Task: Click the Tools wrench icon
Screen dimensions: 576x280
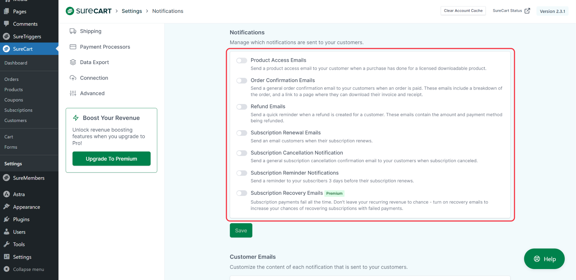Action: pyautogui.click(x=6, y=244)
